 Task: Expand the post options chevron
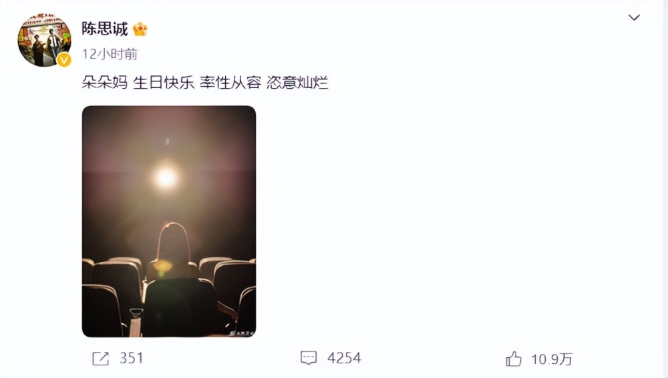634,17
